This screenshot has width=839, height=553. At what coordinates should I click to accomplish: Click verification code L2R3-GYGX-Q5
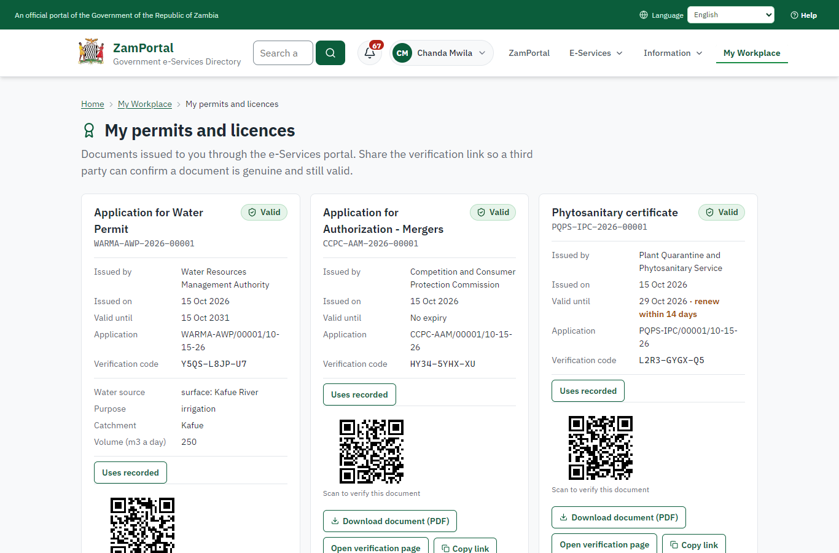pos(672,360)
